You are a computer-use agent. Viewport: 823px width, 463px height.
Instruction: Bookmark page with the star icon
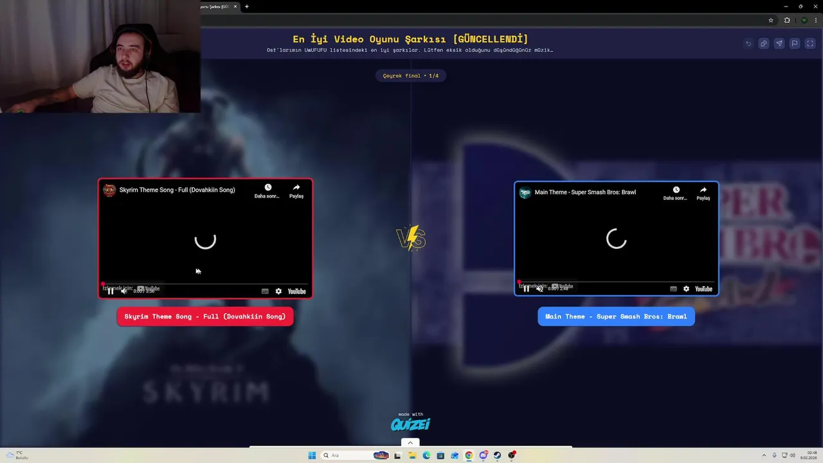click(771, 20)
